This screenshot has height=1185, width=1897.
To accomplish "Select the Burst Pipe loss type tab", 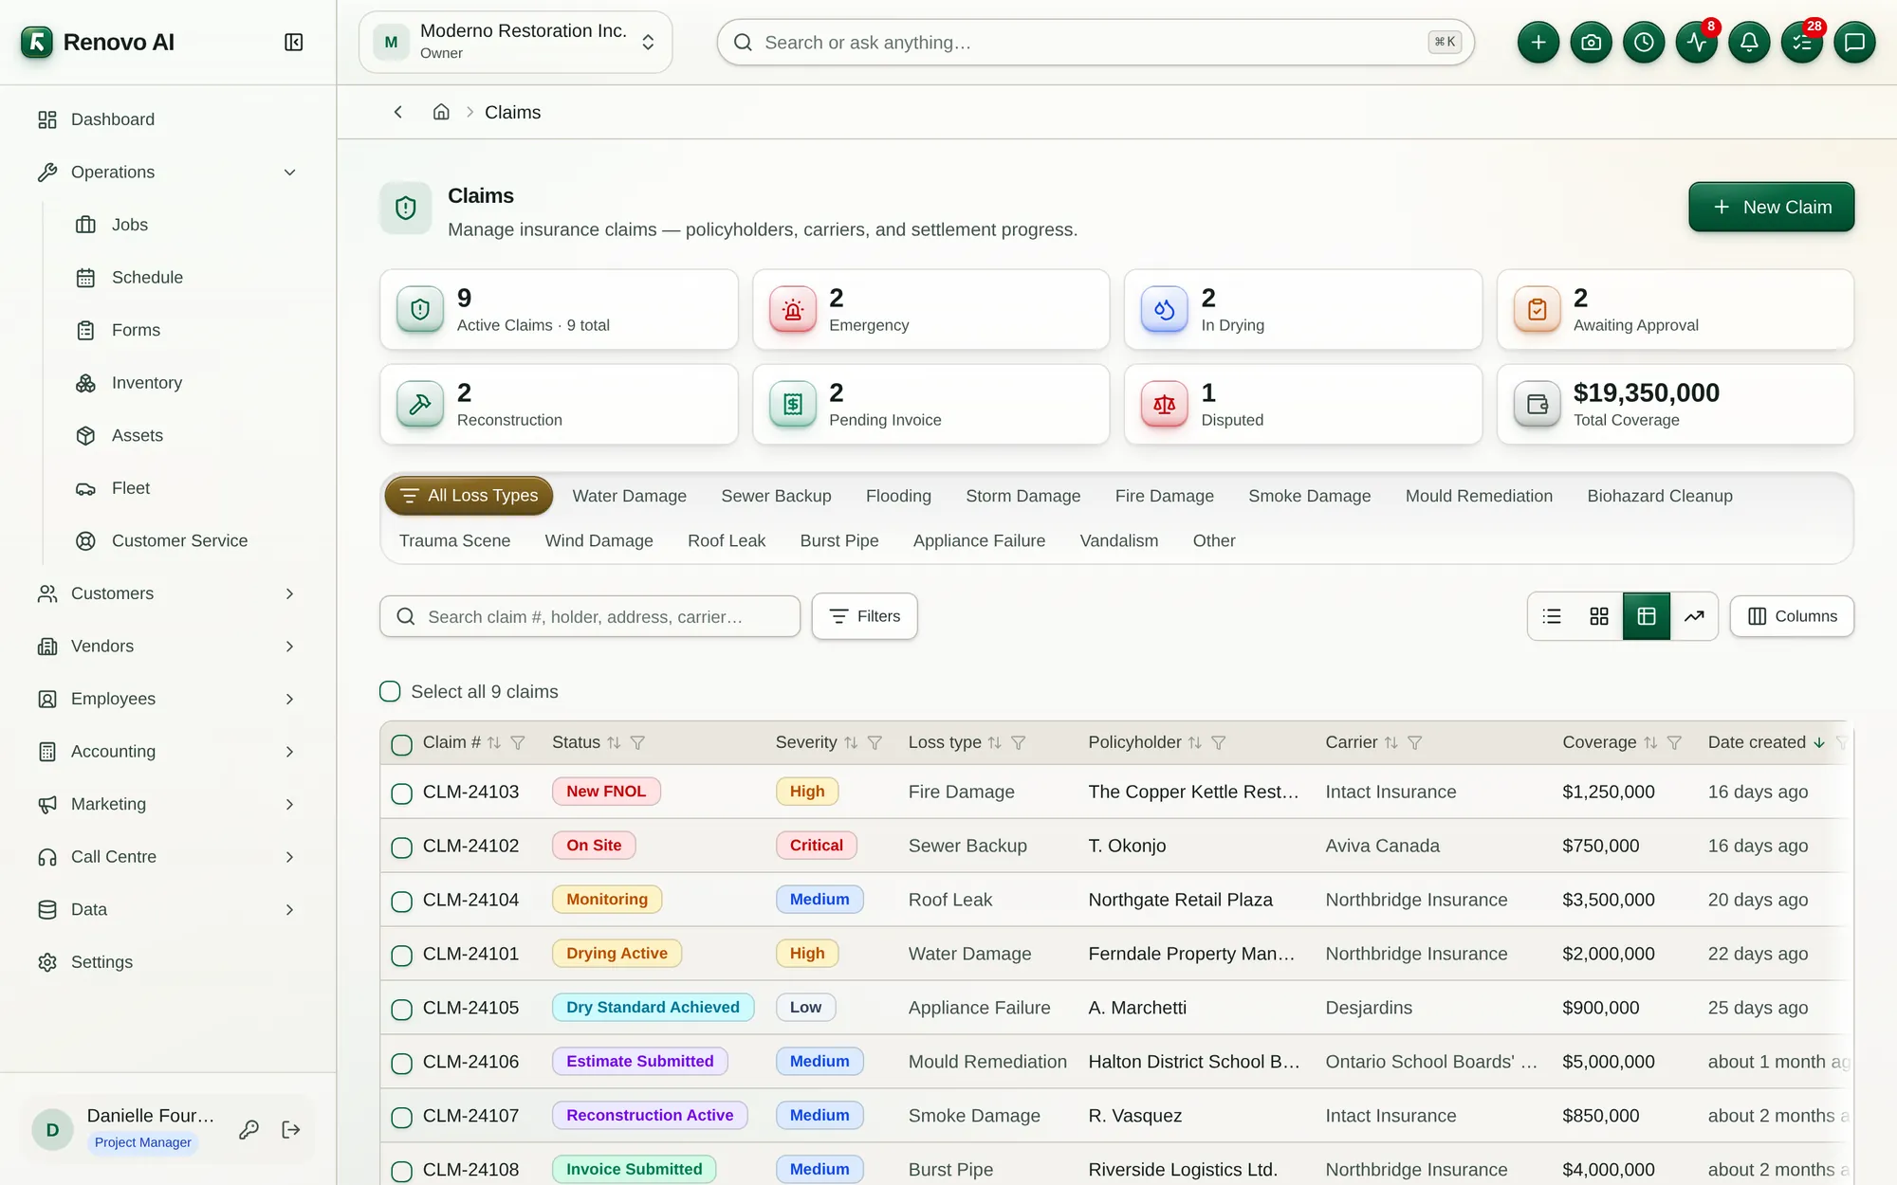I will coord(839,540).
